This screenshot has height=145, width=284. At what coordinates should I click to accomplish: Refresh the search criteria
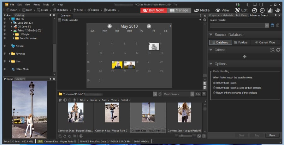pos(278,50)
